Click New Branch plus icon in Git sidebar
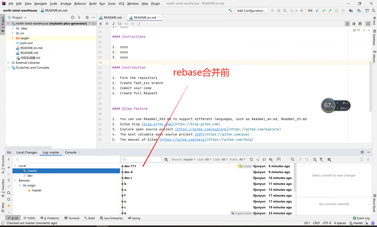 [9, 167]
